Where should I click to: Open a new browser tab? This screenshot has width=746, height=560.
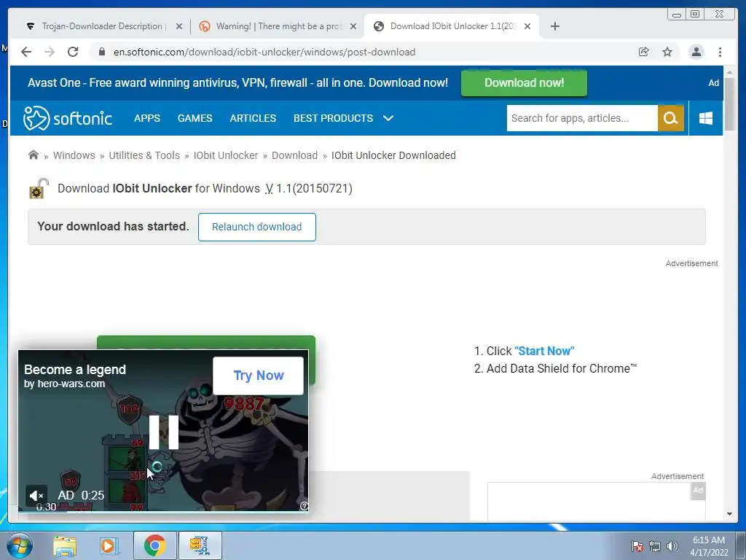tap(554, 26)
